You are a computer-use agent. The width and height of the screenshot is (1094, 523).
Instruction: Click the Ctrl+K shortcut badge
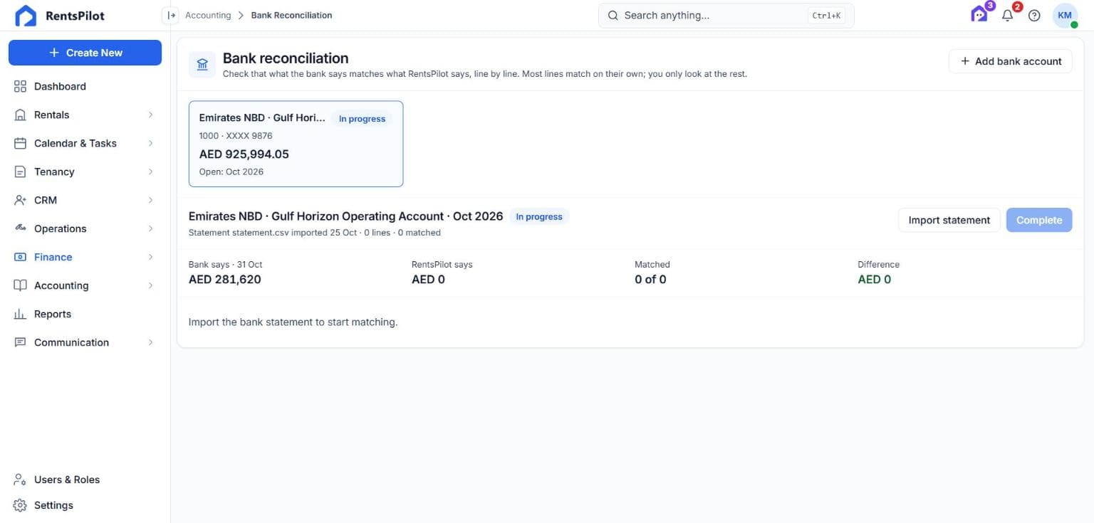(x=826, y=15)
